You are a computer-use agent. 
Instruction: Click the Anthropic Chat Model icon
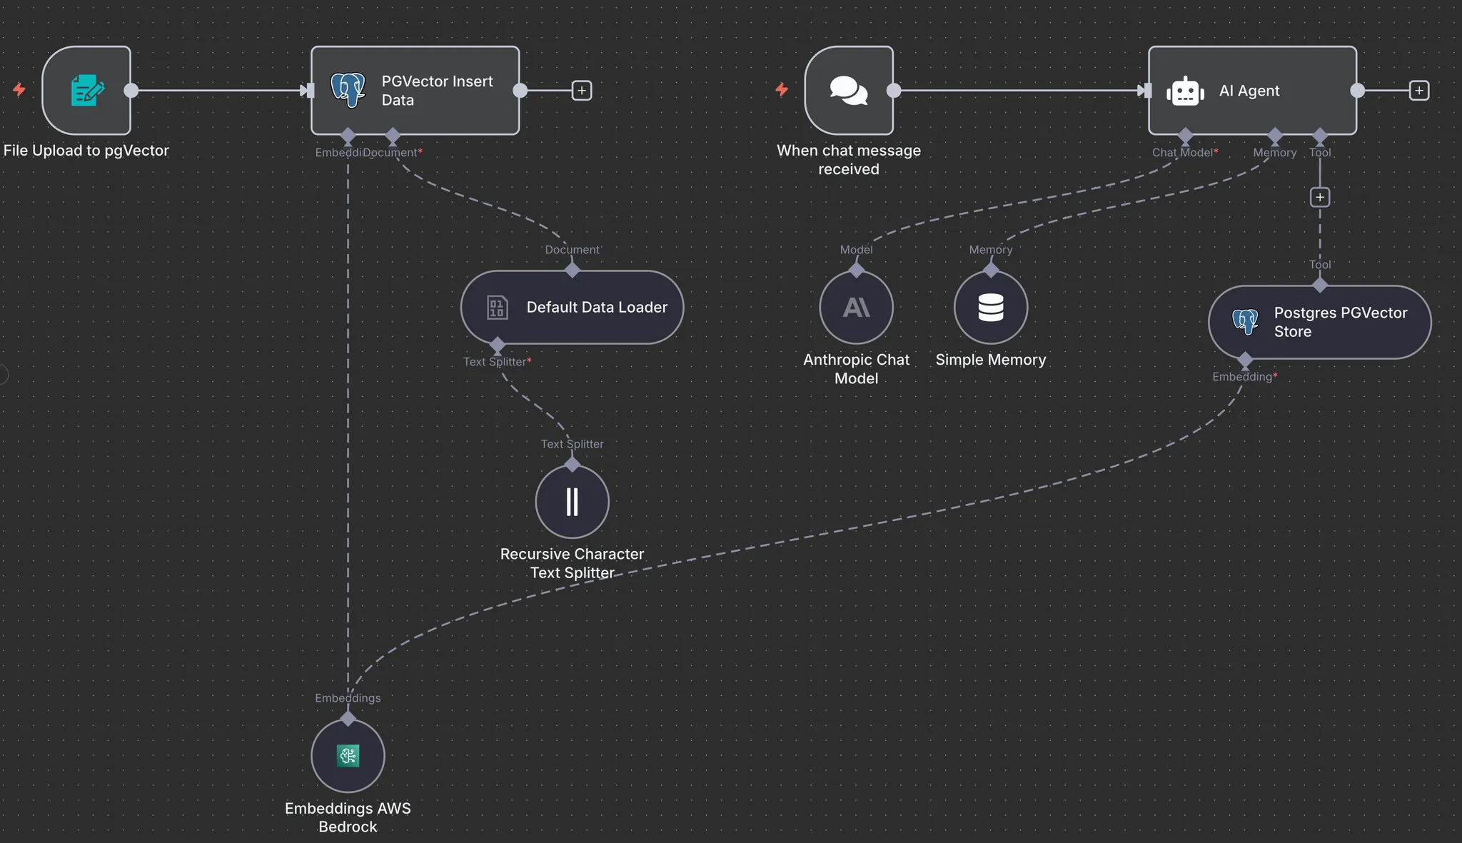click(x=856, y=308)
